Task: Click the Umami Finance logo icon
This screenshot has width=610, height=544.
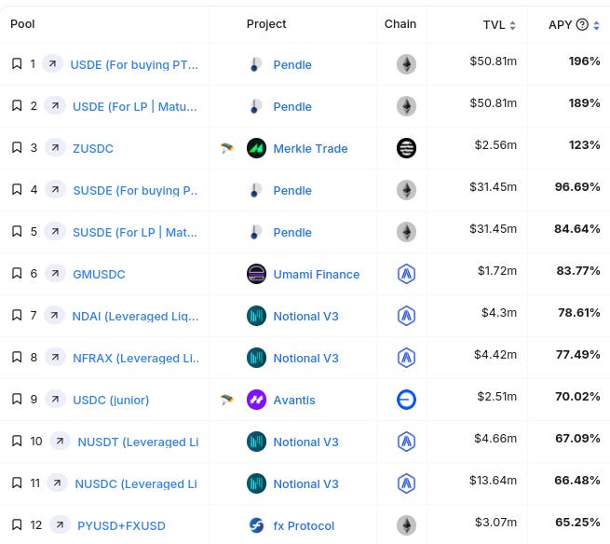Action: pos(256,274)
